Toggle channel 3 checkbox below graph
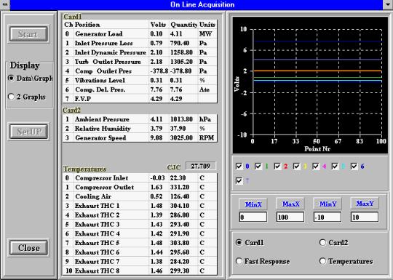Viewport: 393px width, 280px height. pos(296,166)
